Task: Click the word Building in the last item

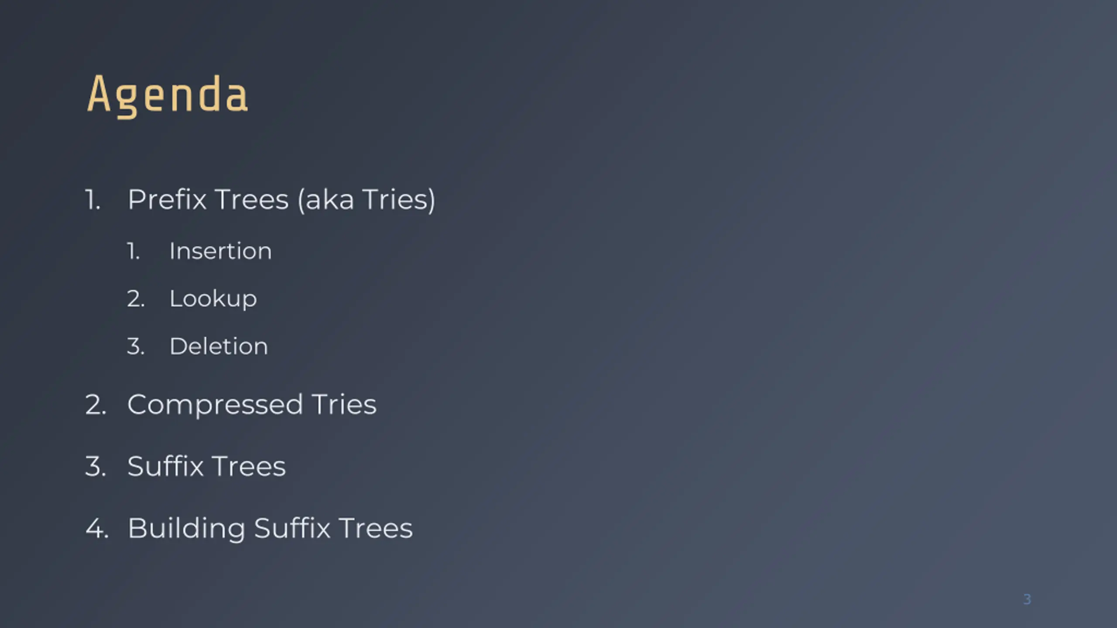Action: pyautogui.click(x=186, y=529)
